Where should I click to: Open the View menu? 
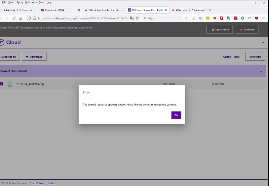(11, 2)
